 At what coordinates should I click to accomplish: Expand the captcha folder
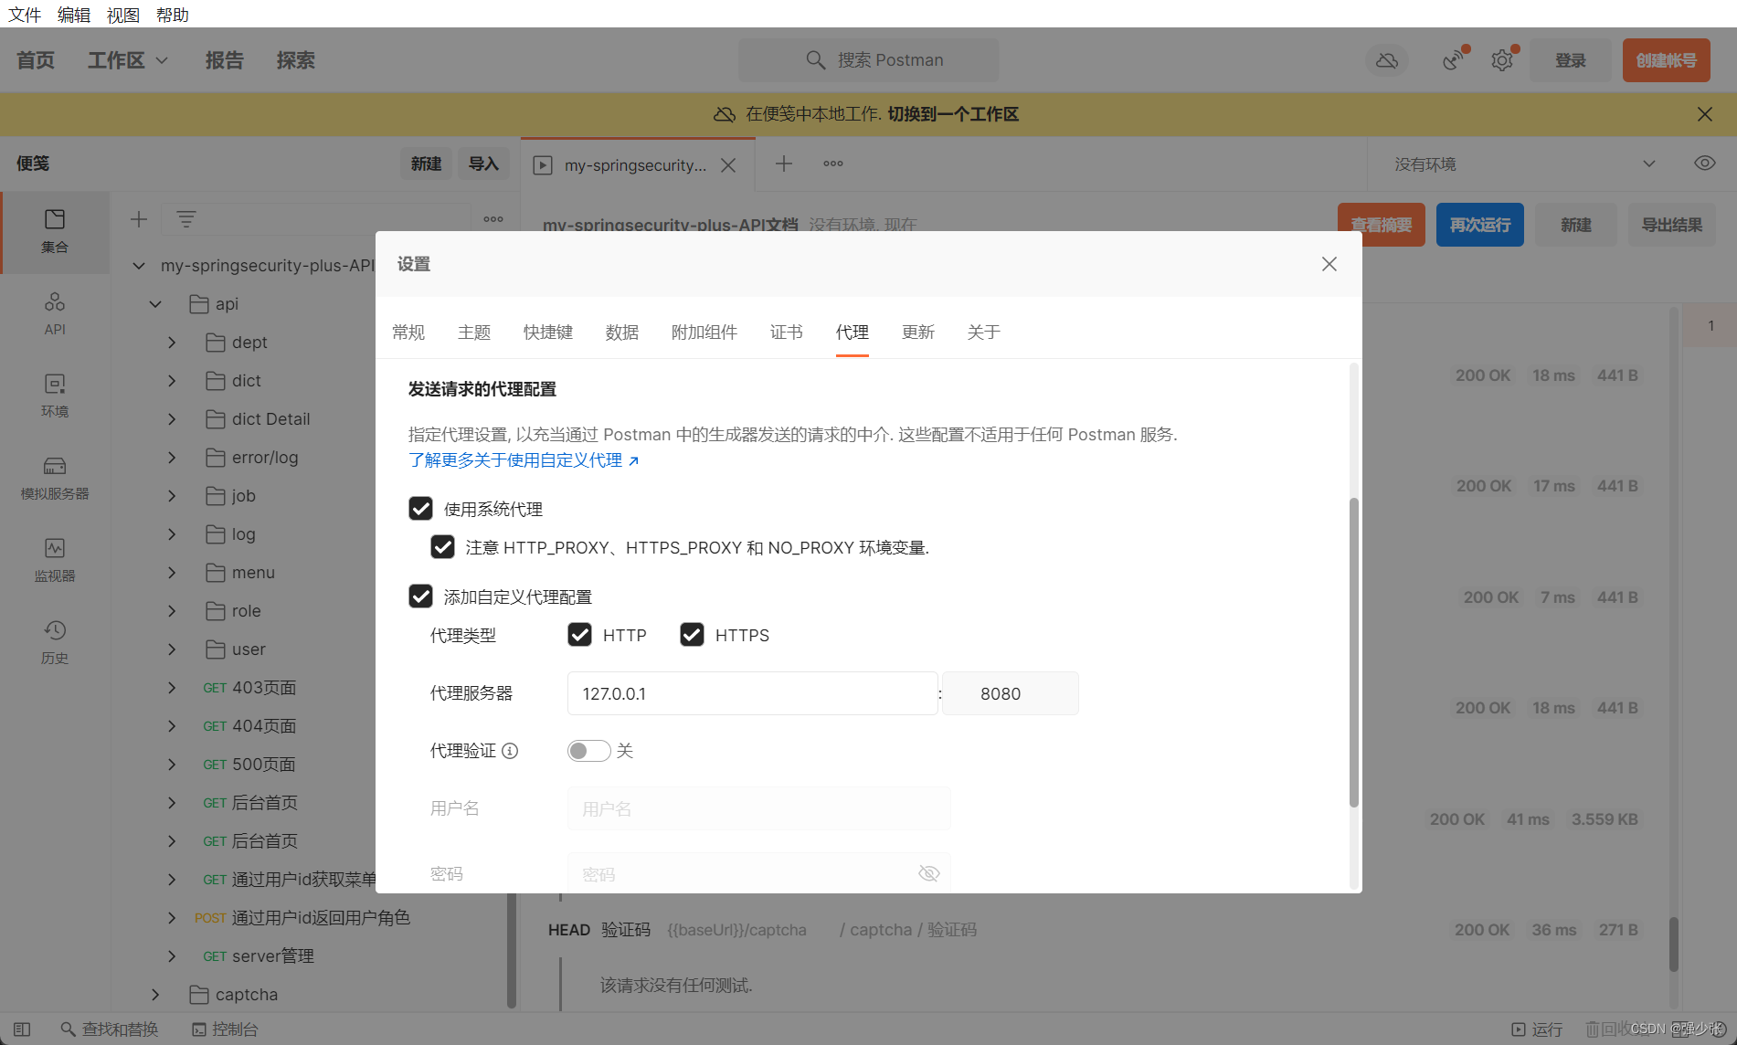(155, 995)
